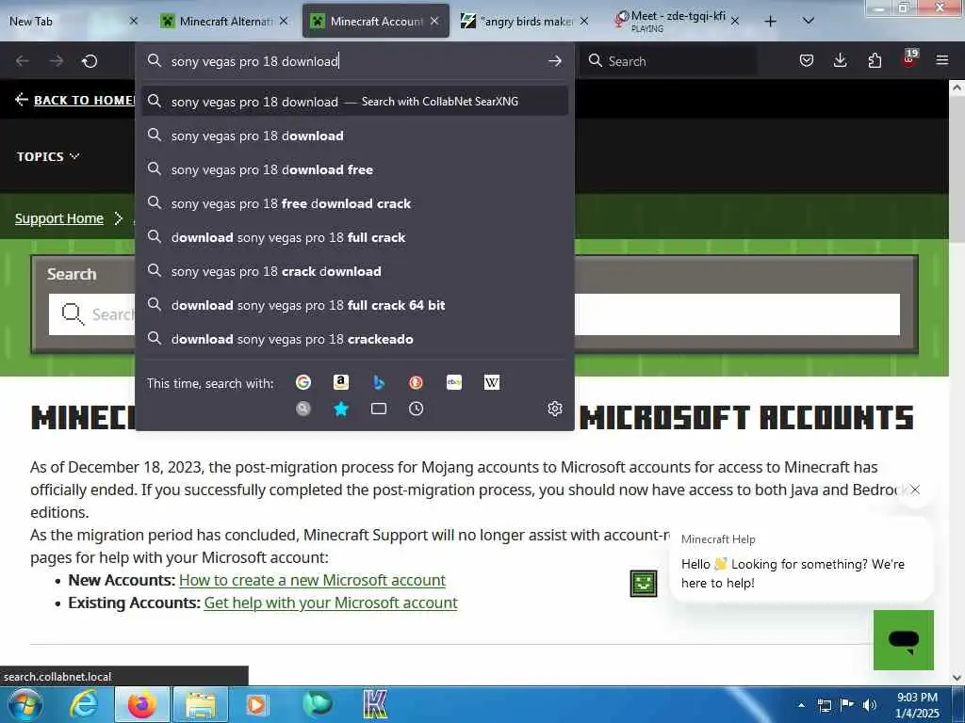Screen dimensions: 965x723
Task: Search with DuckDuckGo one-off engine icon
Action: click(416, 382)
